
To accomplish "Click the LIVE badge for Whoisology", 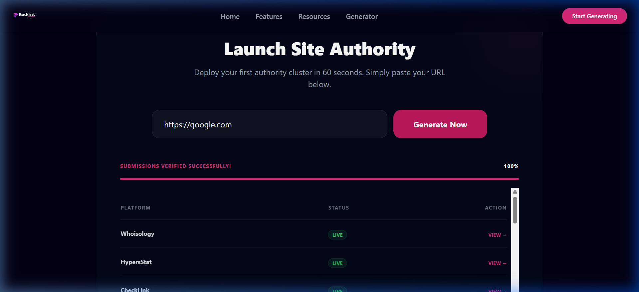I will coord(337,235).
